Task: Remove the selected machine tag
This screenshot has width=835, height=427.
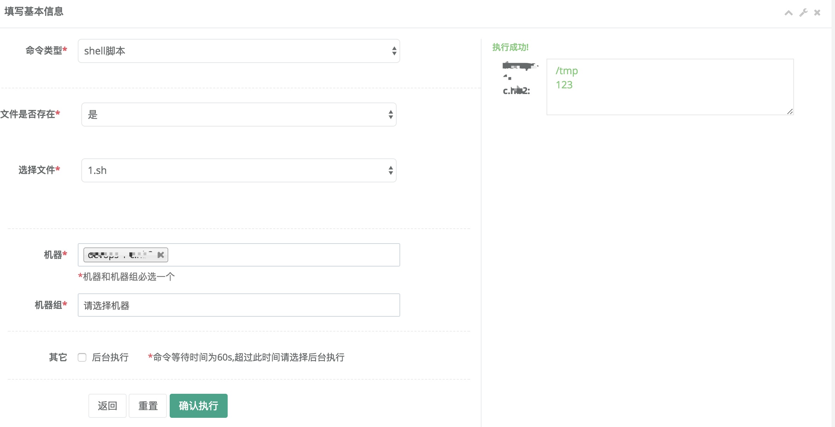Action: 161,255
